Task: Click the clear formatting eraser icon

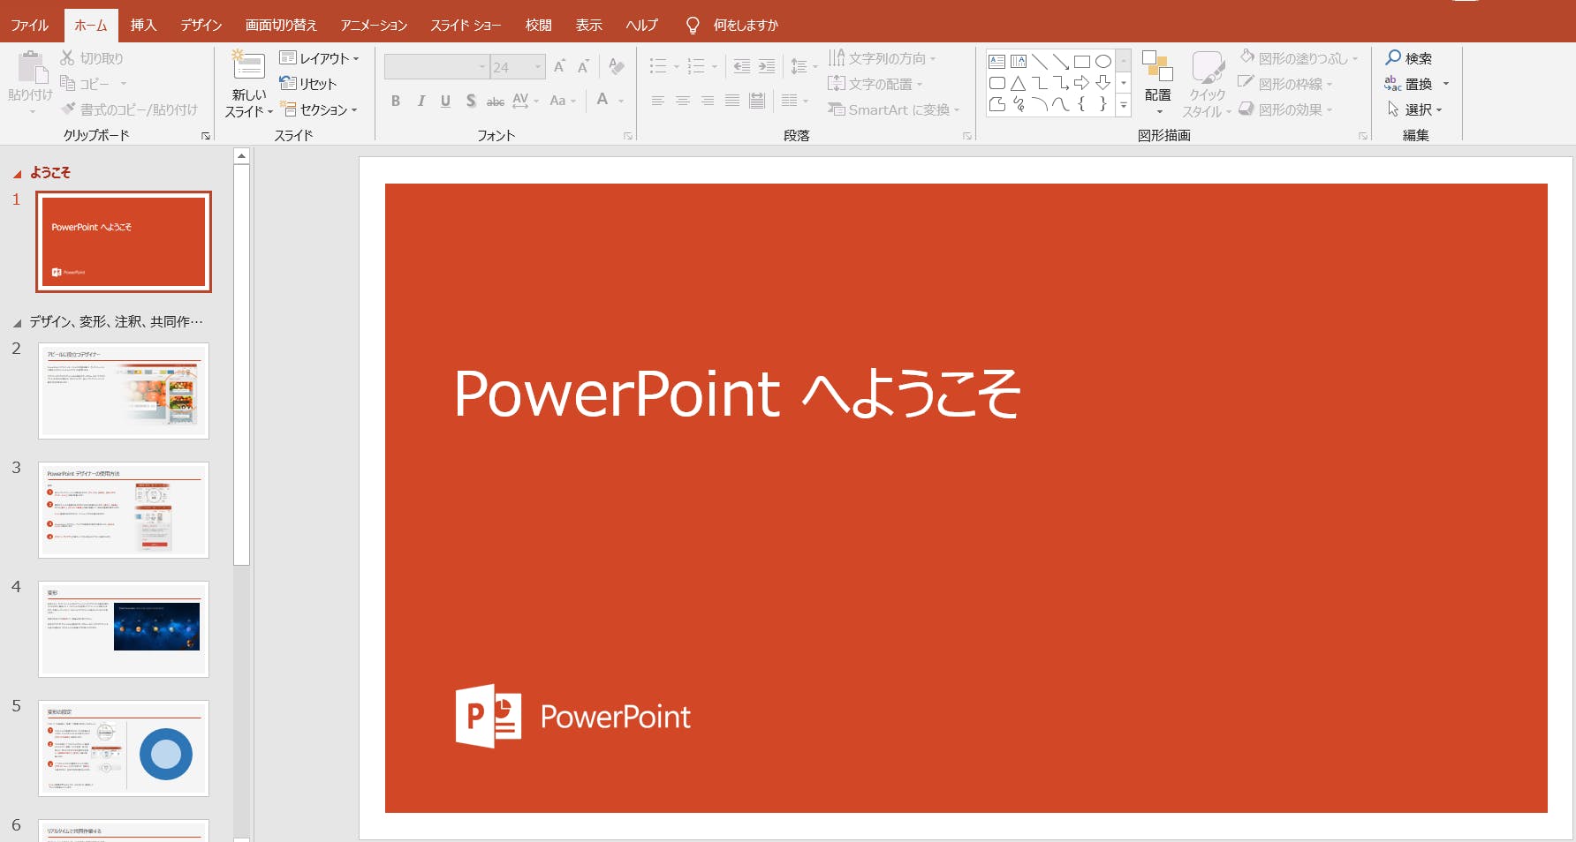Action: 617,67
